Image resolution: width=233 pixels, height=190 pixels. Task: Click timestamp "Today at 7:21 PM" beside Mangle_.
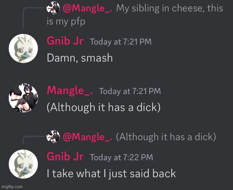point(130,91)
